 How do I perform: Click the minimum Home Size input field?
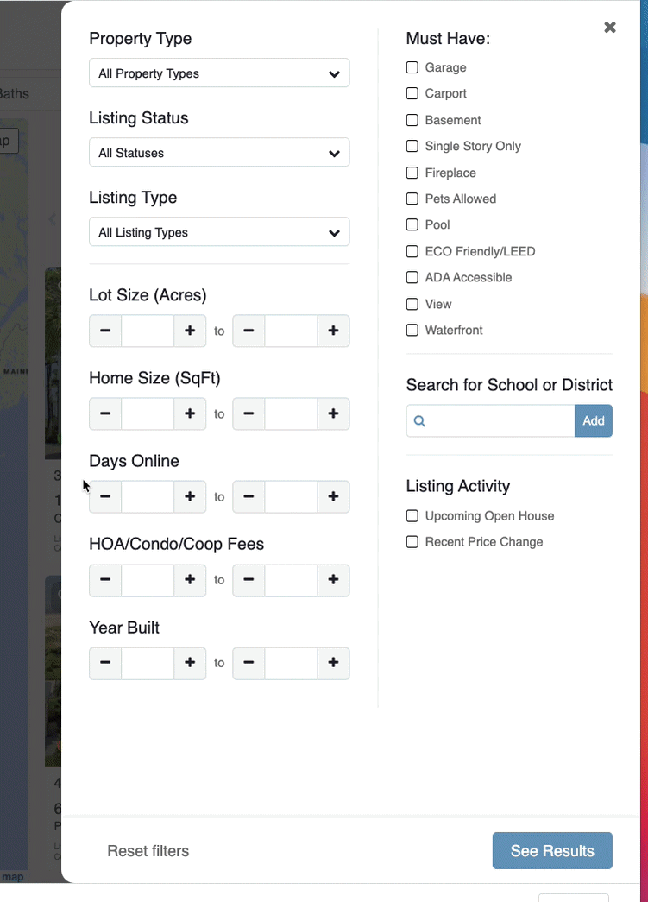point(148,413)
